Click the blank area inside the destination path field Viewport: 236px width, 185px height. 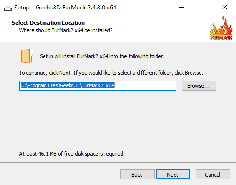coord(145,86)
